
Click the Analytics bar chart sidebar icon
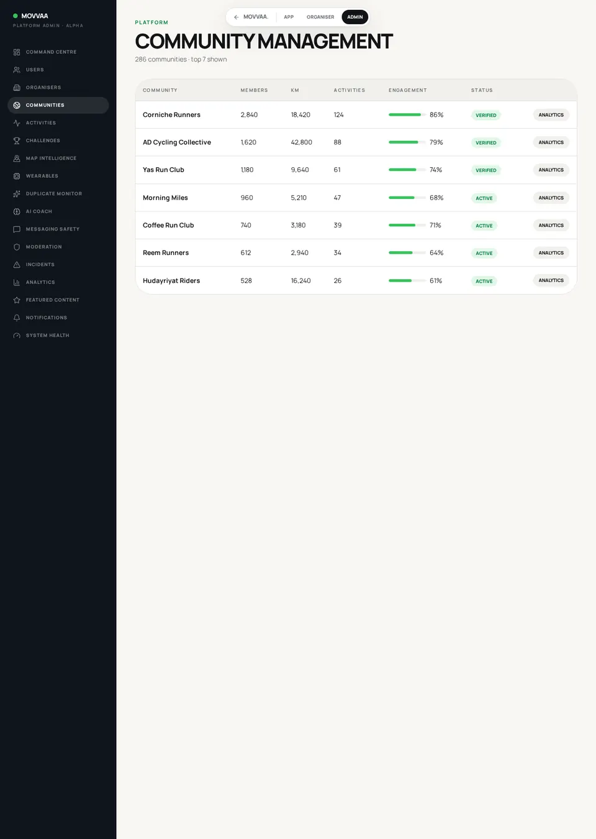coord(17,282)
